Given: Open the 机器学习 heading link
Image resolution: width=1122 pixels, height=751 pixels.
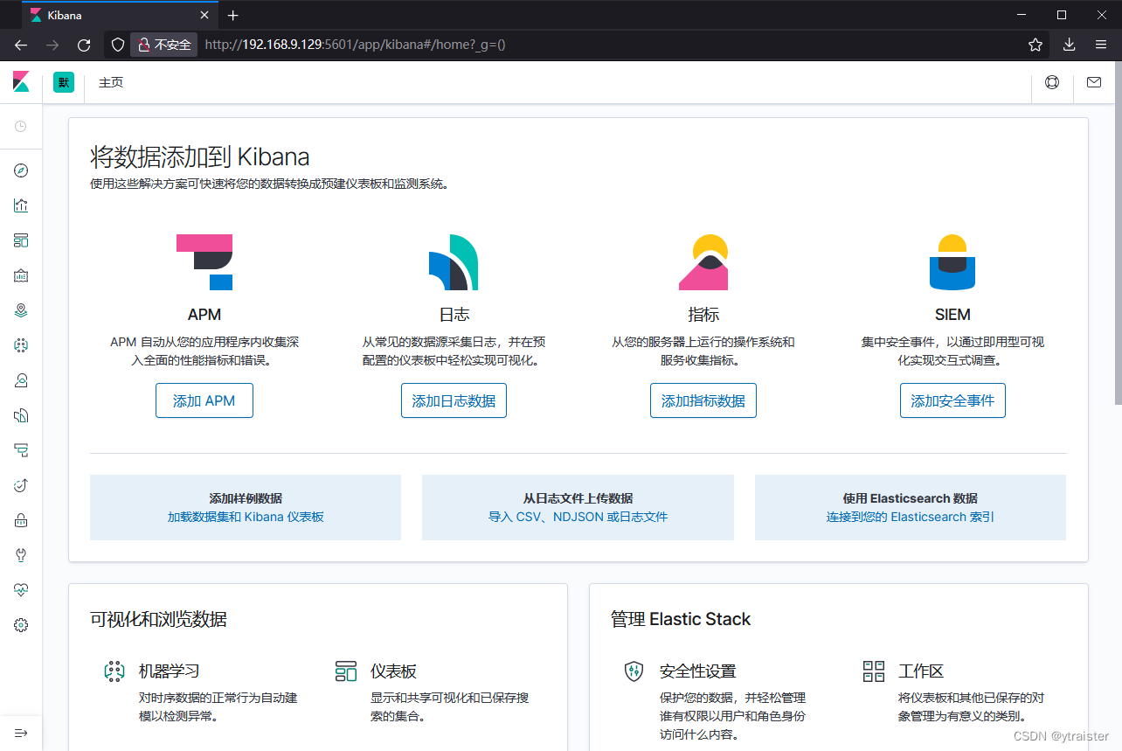Looking at the screenshot, I should coord(170,671).
